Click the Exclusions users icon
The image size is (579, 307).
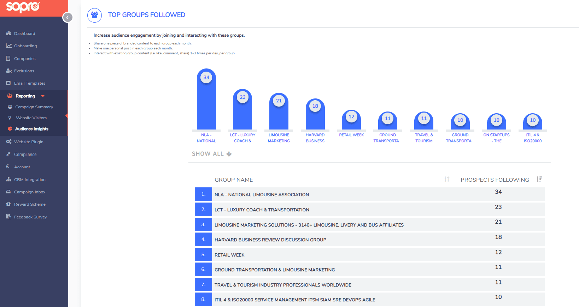point(9,71)
